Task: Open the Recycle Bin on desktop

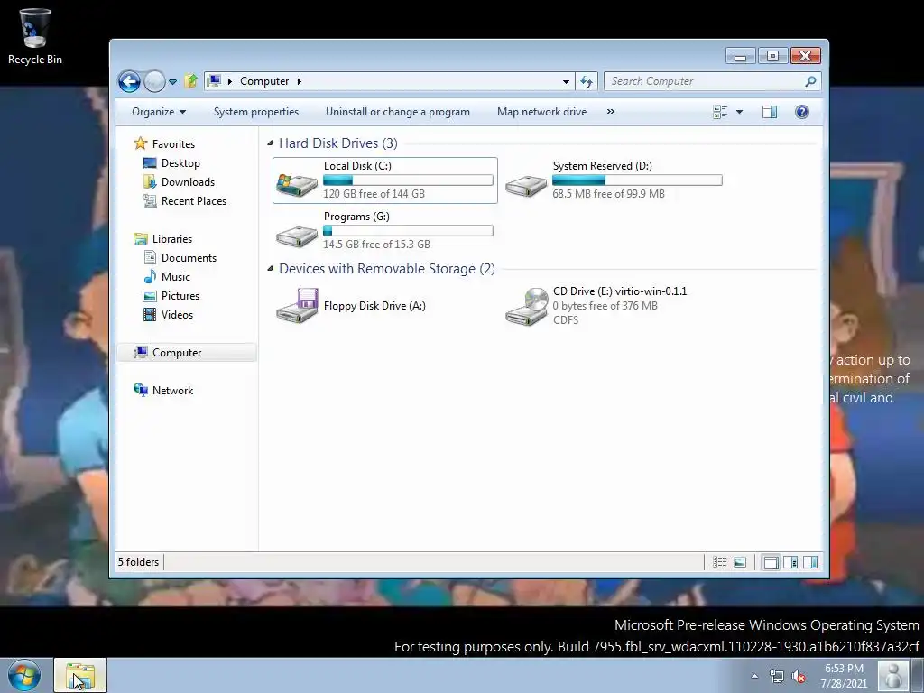Action: click(35, 36)
